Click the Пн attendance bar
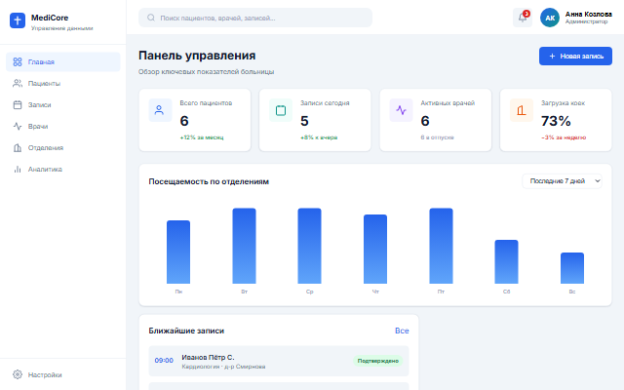 178,252
